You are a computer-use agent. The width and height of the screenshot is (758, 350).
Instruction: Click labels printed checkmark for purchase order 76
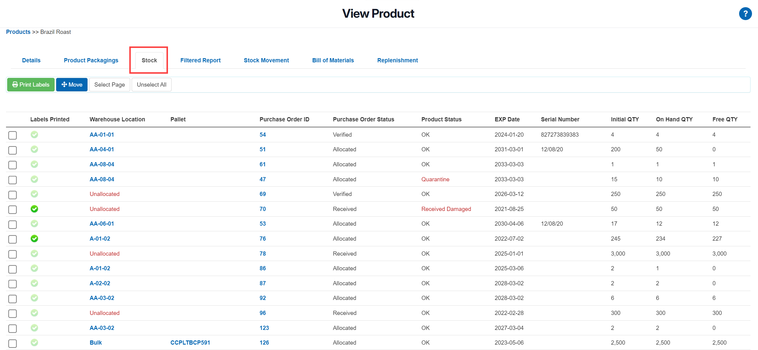click(x=34, y=239)
